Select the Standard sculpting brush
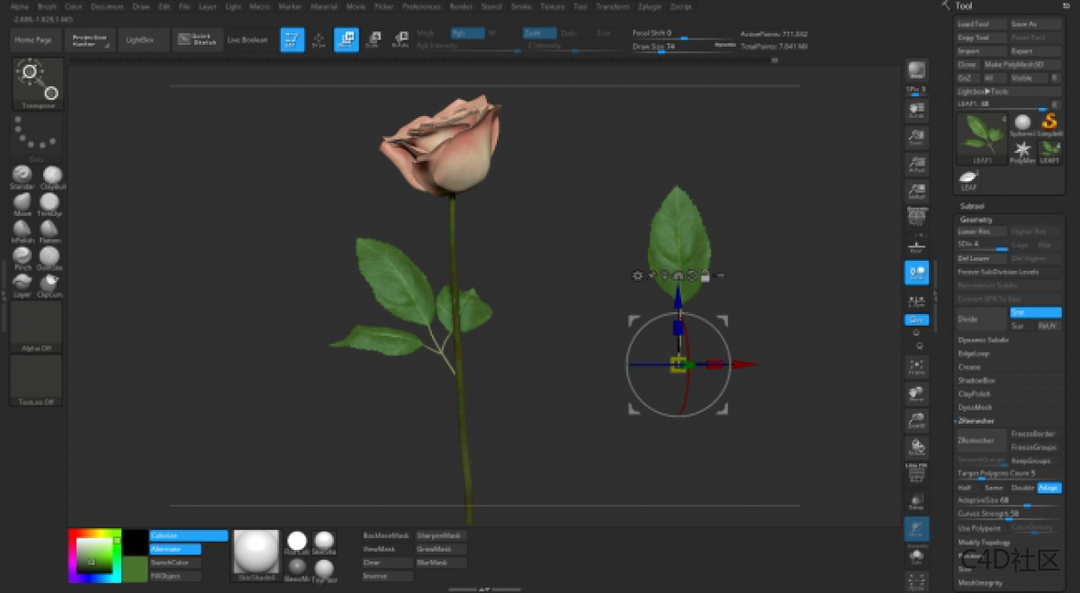The width and height of the screenshot is (1080, 593). tap(22, 175)
